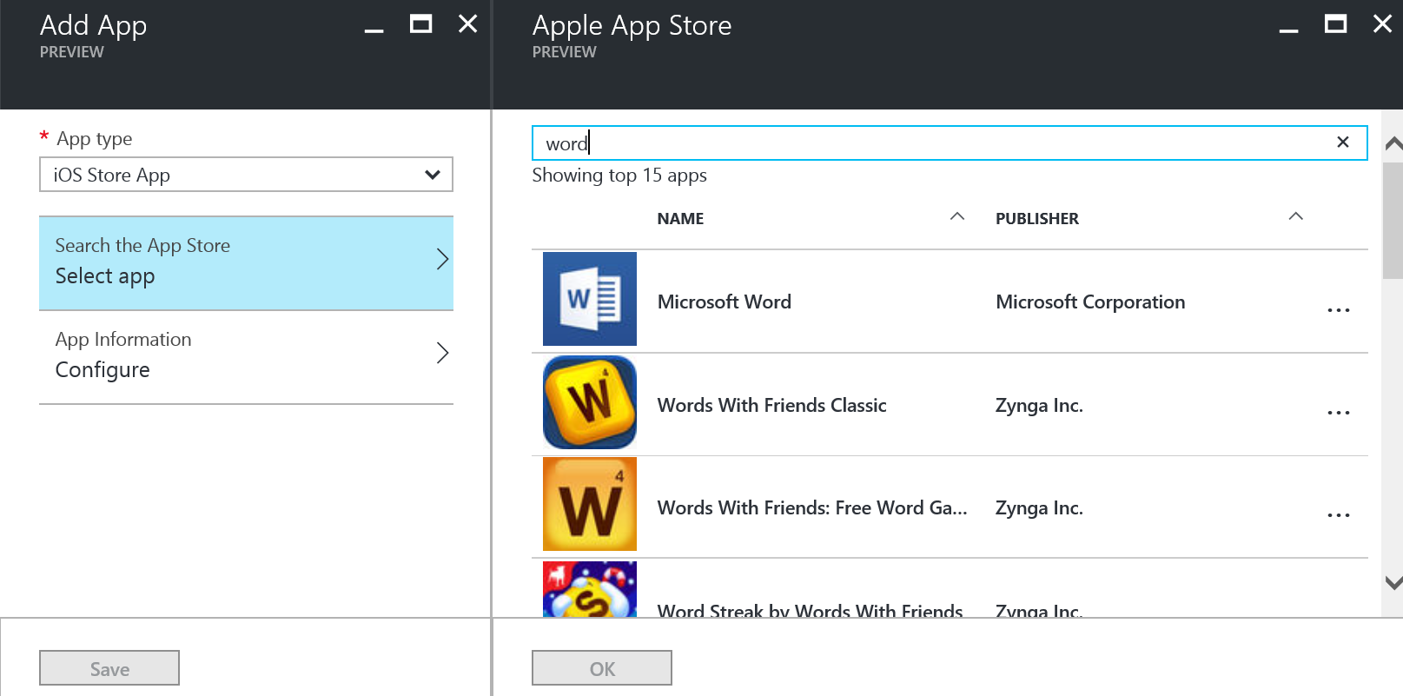Image resolution: width=1403 pixels, height=696 pixels.
Task: Maximize the Apple App Store blade
Action: 1335,24
